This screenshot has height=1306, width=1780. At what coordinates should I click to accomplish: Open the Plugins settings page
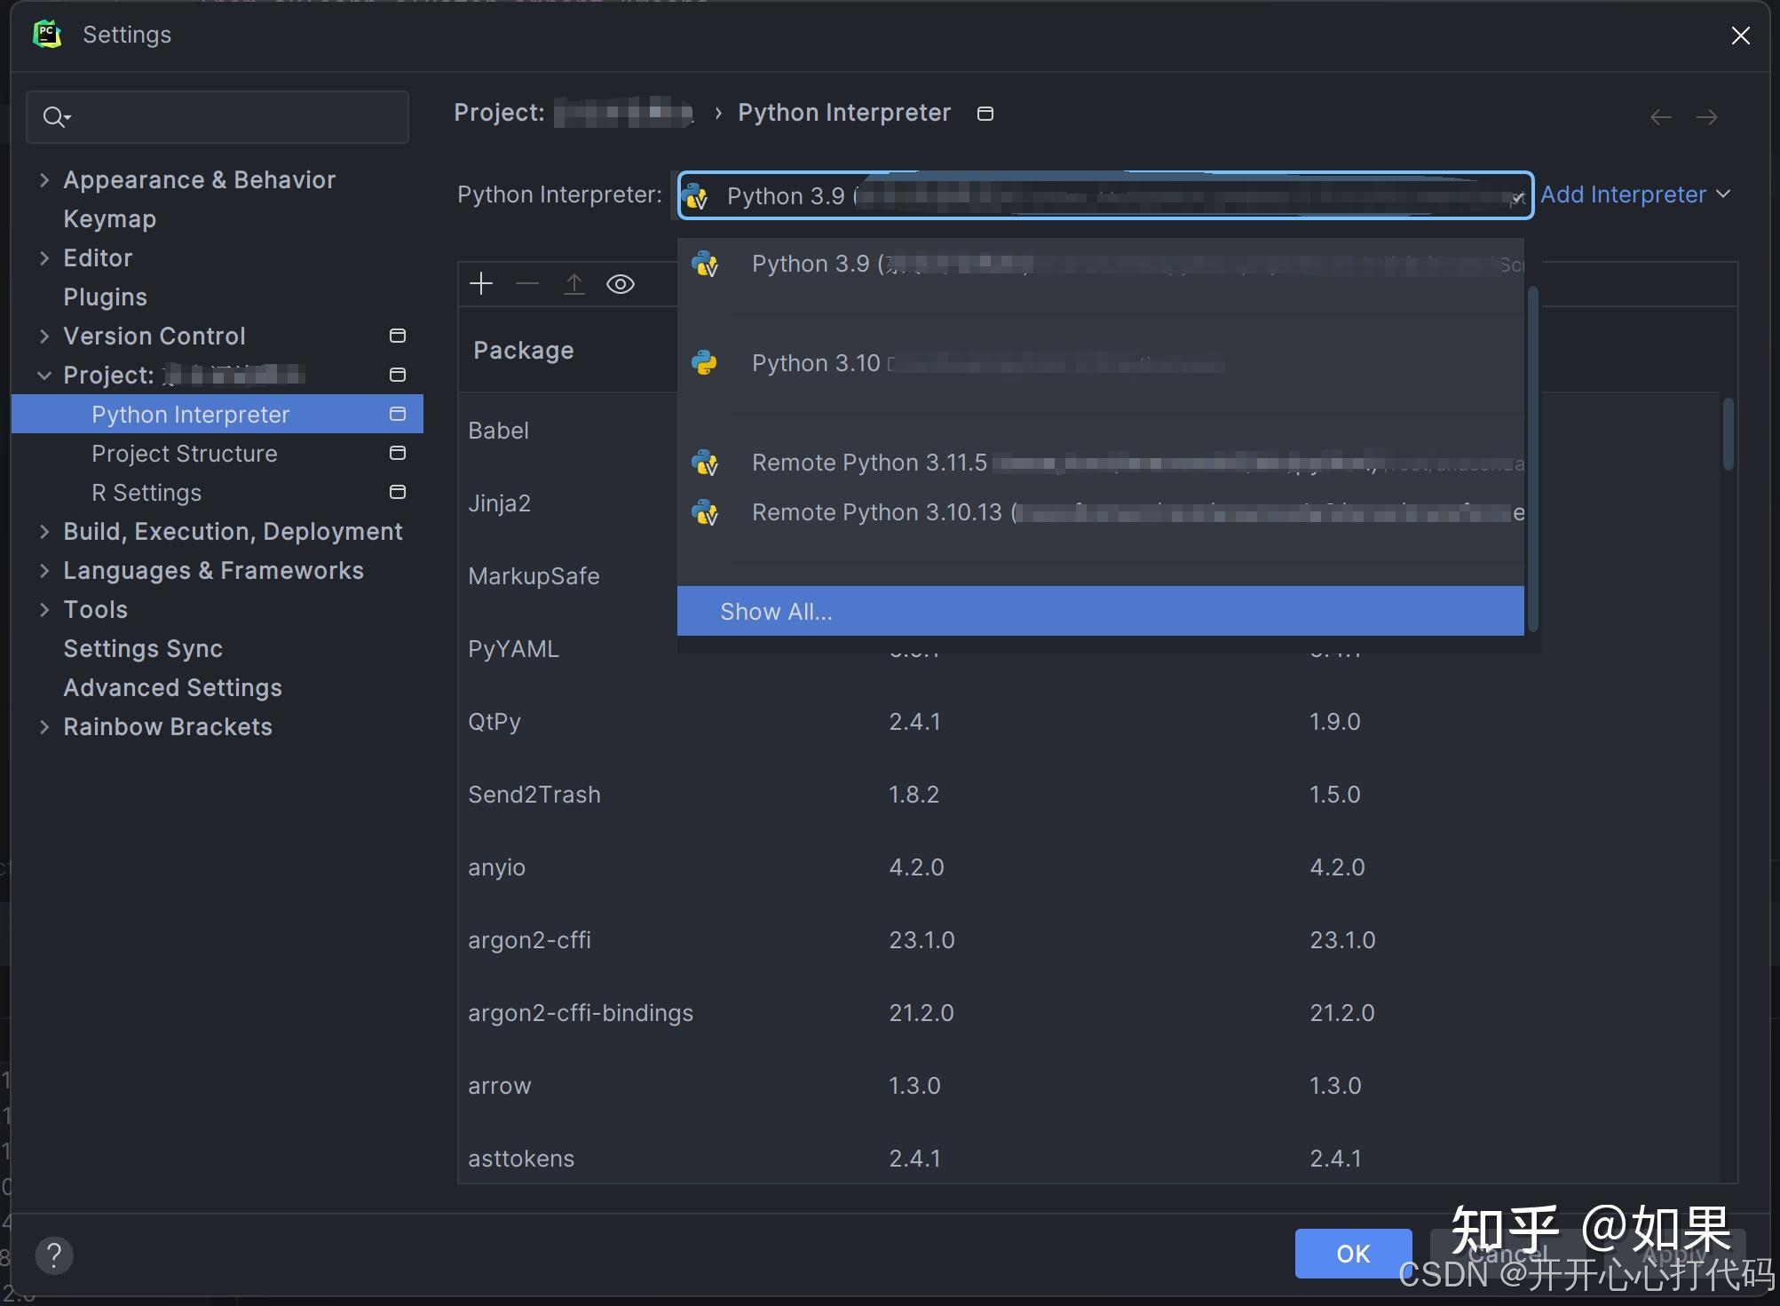pyautogui.click(x=105, y=297)
